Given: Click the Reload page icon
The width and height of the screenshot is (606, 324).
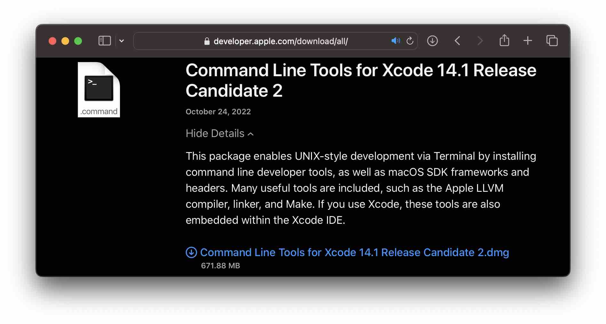Looking at the screenshot, I should [x=410, y=41].
